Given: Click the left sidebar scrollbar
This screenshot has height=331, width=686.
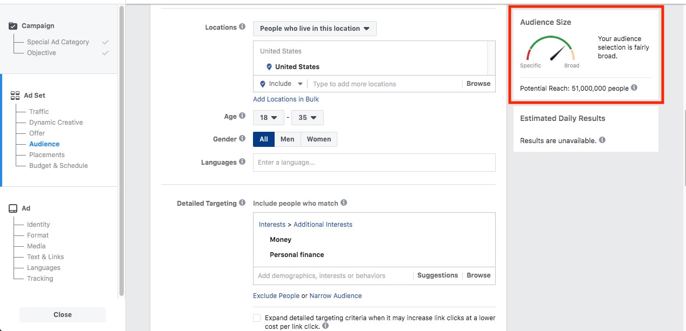Looking at the screenshot, I should [122, 151].
